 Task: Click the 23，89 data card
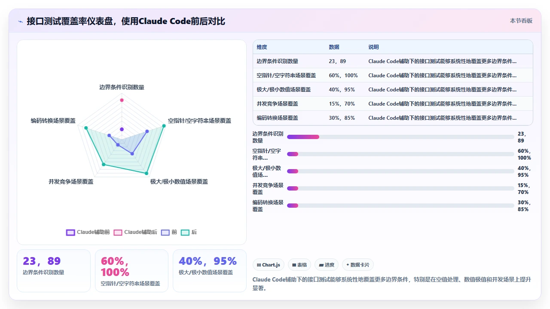(x=54, y=271)
